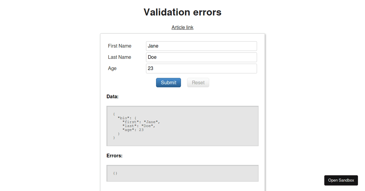Click inside the Last Name field
Viewport: 365px width, 191px height.
pos(201,57)
